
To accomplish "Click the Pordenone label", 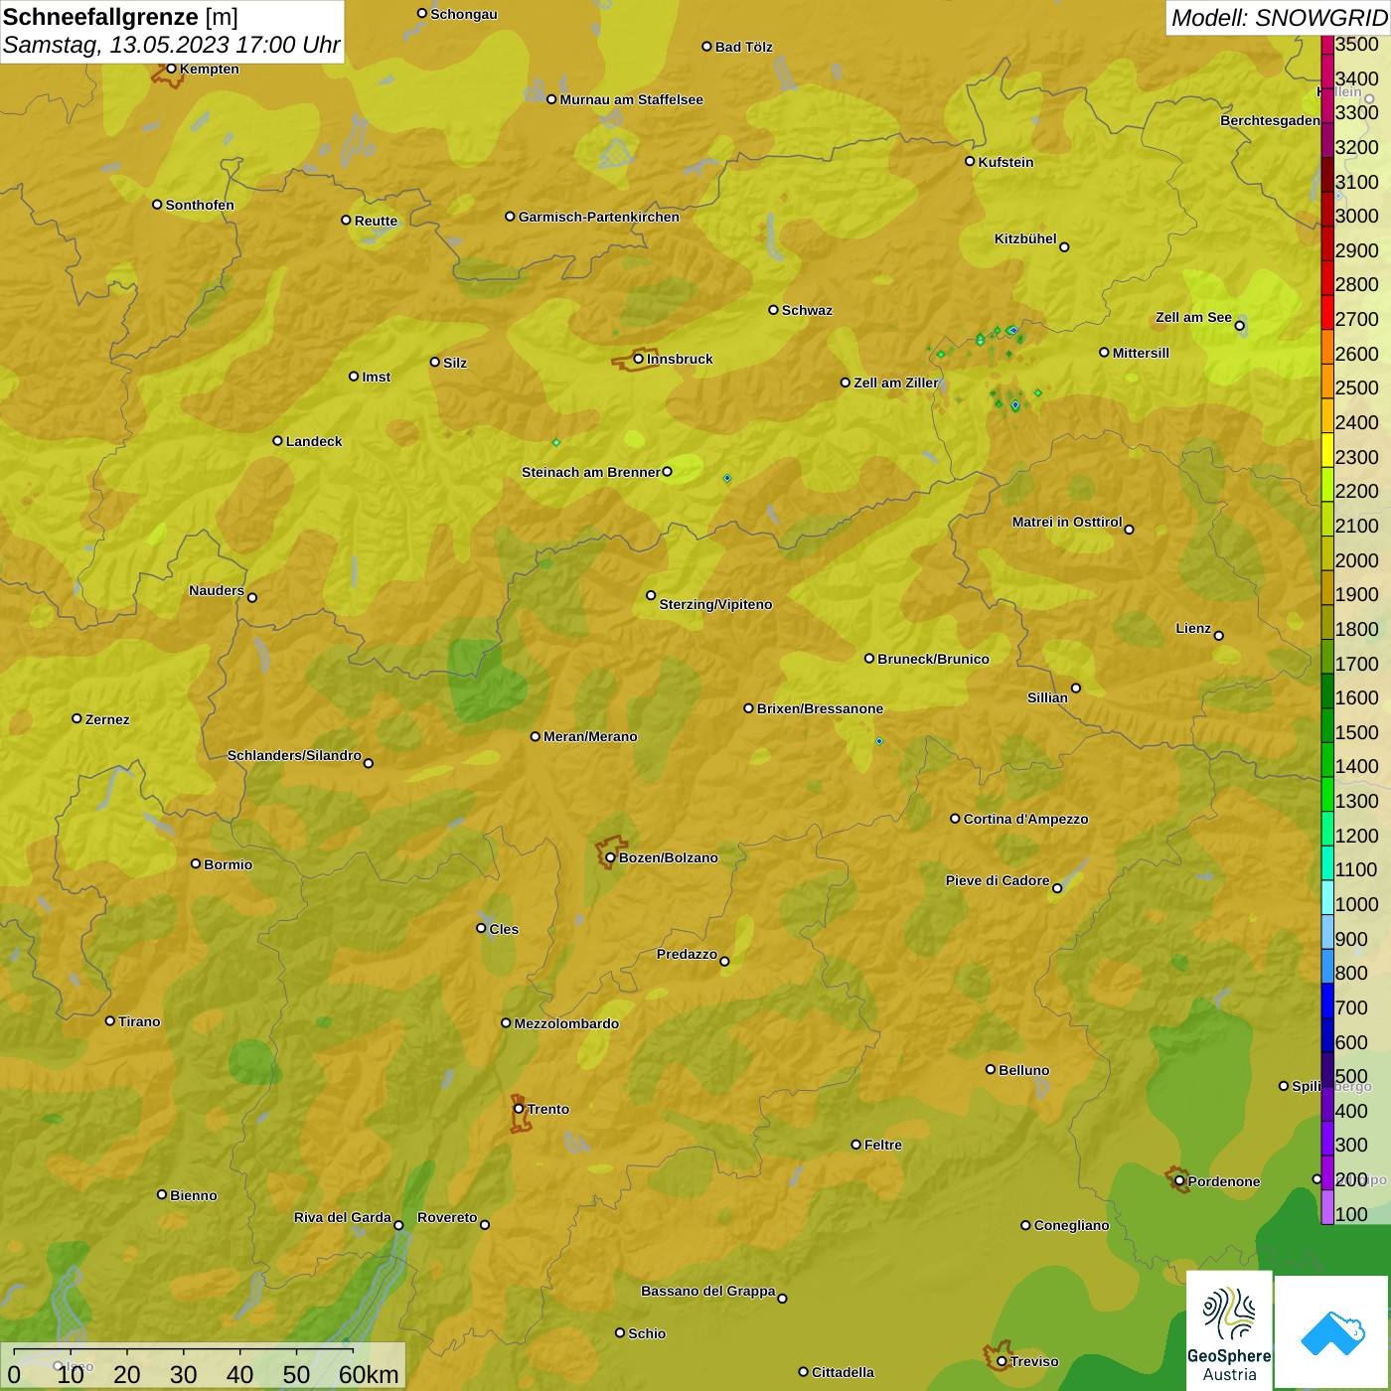I will coord(1224,1181).
